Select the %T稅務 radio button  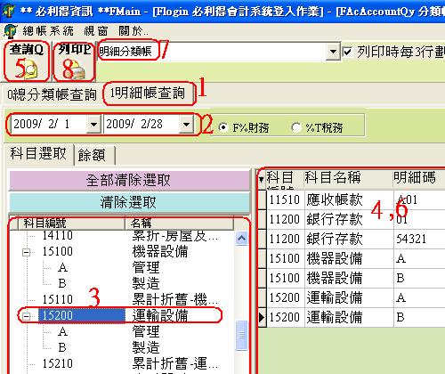point(296,127)
